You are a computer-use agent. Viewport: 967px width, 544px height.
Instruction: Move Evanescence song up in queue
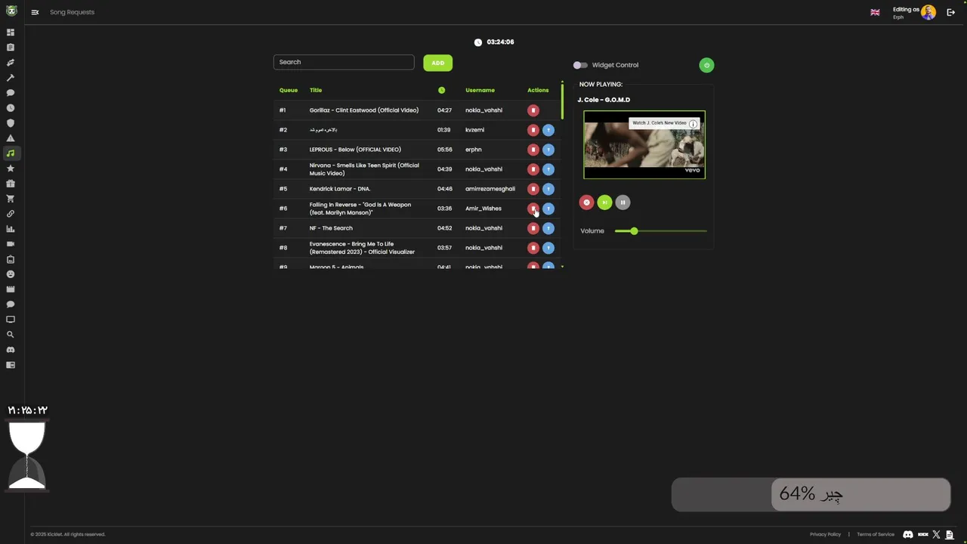point(548,248)
